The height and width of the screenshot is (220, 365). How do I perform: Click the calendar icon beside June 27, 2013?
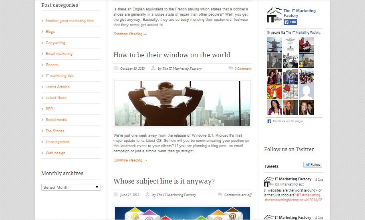pos(116,195)
